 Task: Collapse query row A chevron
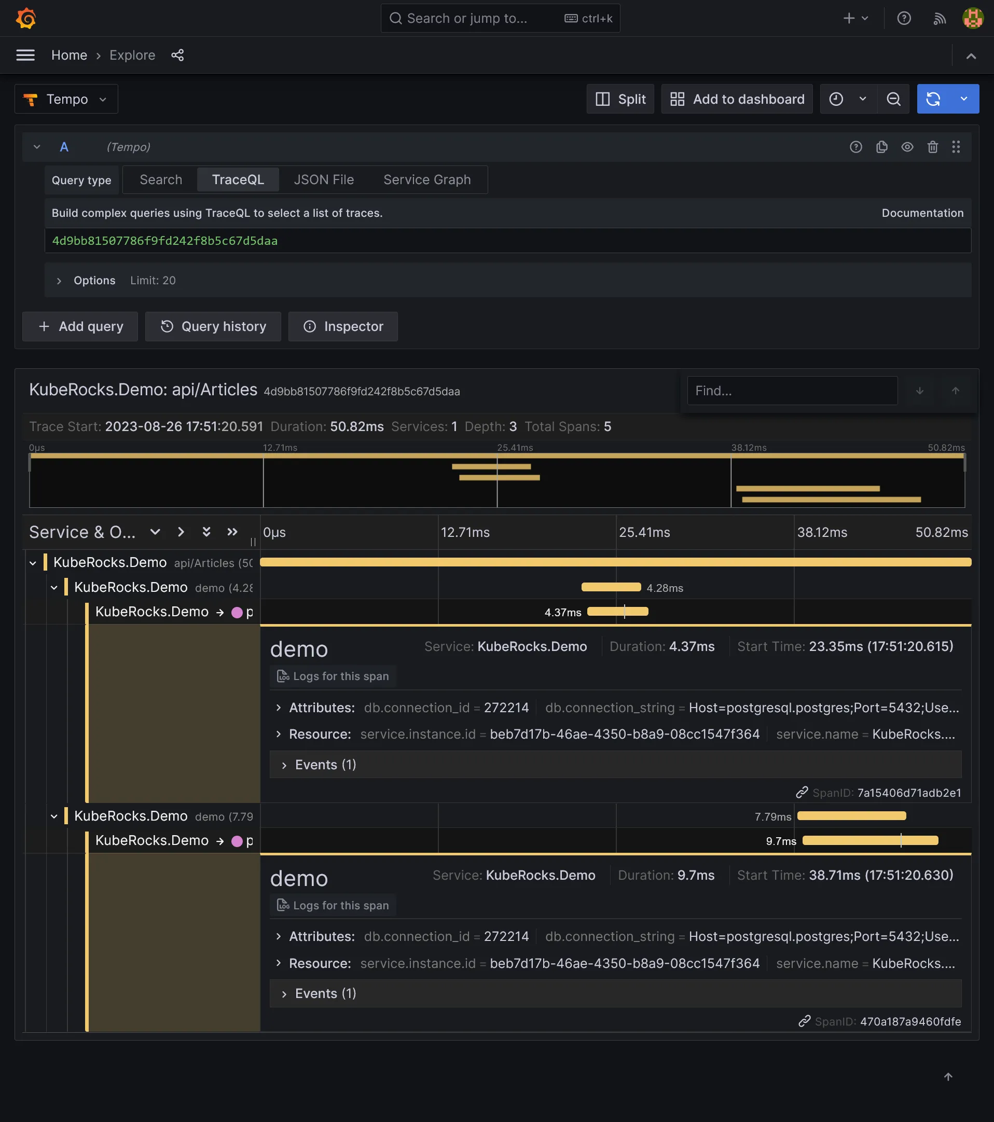(37, 147)
